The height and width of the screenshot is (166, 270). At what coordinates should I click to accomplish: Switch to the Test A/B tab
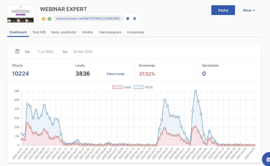click(x=39, y=32)
